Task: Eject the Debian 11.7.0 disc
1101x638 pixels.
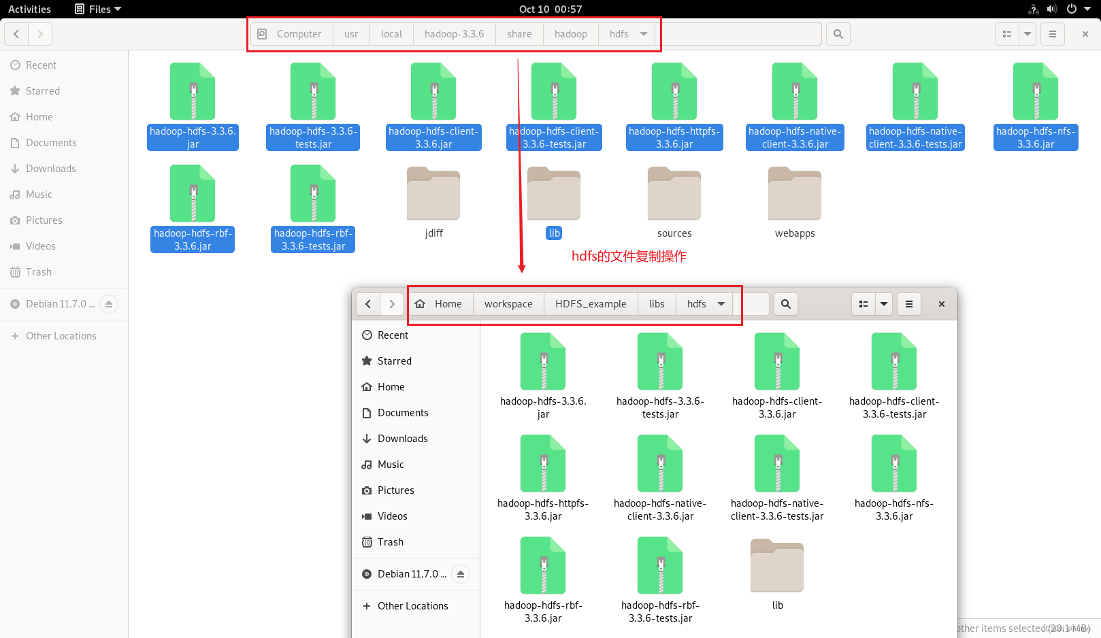Action: click(110, 304)
